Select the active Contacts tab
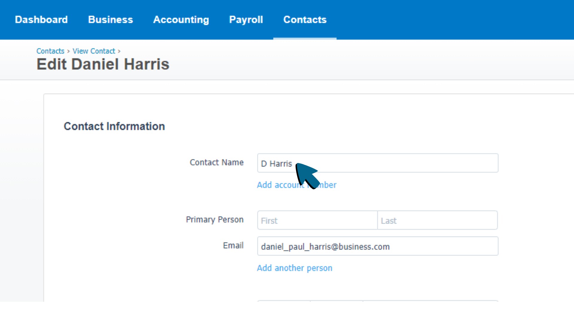574x322 pixels. point(305,20)
